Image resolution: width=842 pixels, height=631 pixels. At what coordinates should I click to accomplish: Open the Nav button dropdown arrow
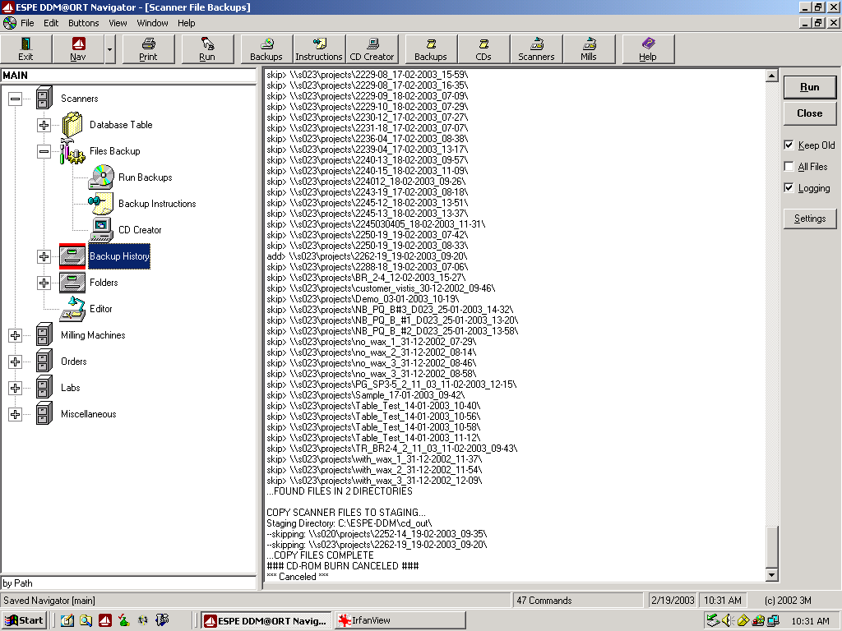click(109, 49)
